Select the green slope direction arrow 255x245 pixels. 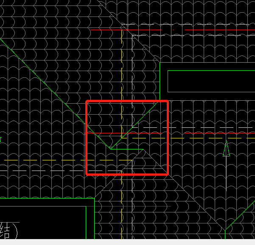pos(226,166)
